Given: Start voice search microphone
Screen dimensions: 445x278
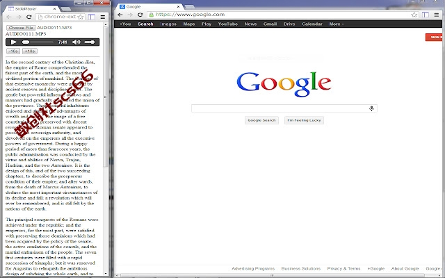Looking at the screenshot, I should (371, 108).
